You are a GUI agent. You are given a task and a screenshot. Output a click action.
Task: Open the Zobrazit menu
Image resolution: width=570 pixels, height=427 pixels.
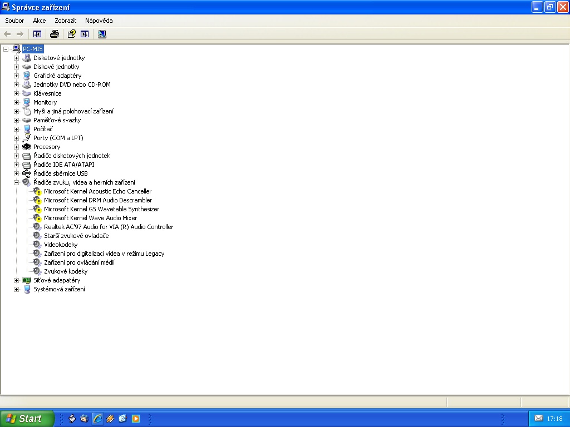(x=65, y=21)
